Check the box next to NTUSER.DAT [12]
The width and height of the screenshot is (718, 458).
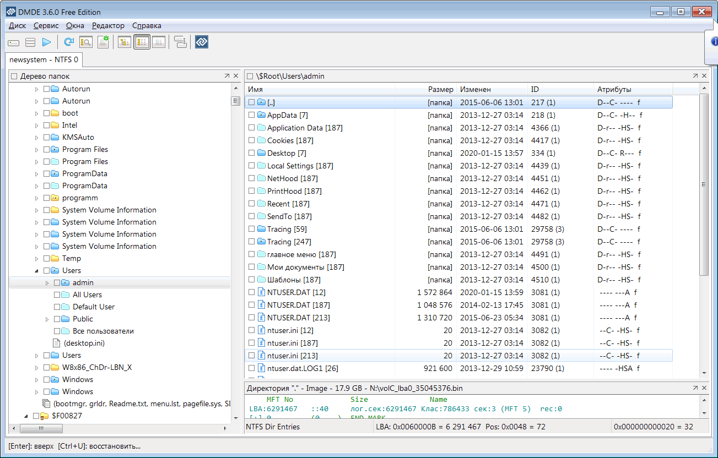click(251, 292)
